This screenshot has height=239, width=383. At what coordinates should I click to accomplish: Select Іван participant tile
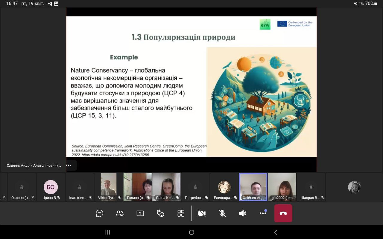click(80, 187)
